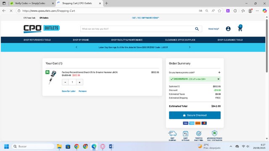The image size is (269, 151).
Task: Stop loading the page
Action: [x=11, y=11]
